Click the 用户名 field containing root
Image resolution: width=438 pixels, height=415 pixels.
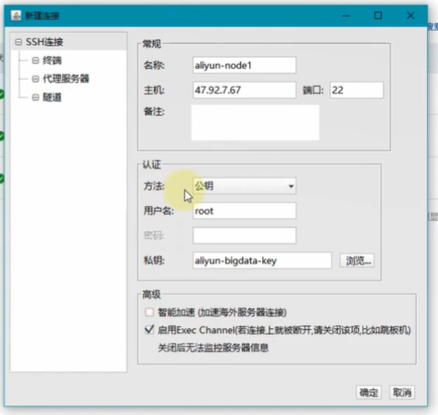244,211
